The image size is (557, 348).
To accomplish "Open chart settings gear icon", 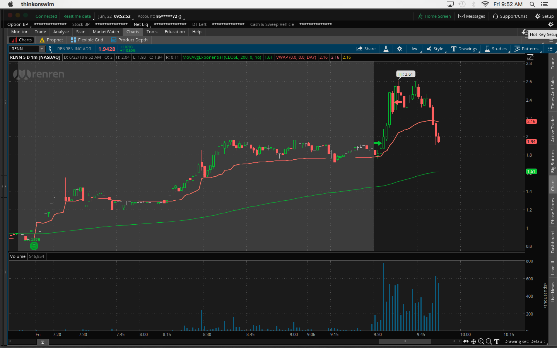I will pos(400,49).
